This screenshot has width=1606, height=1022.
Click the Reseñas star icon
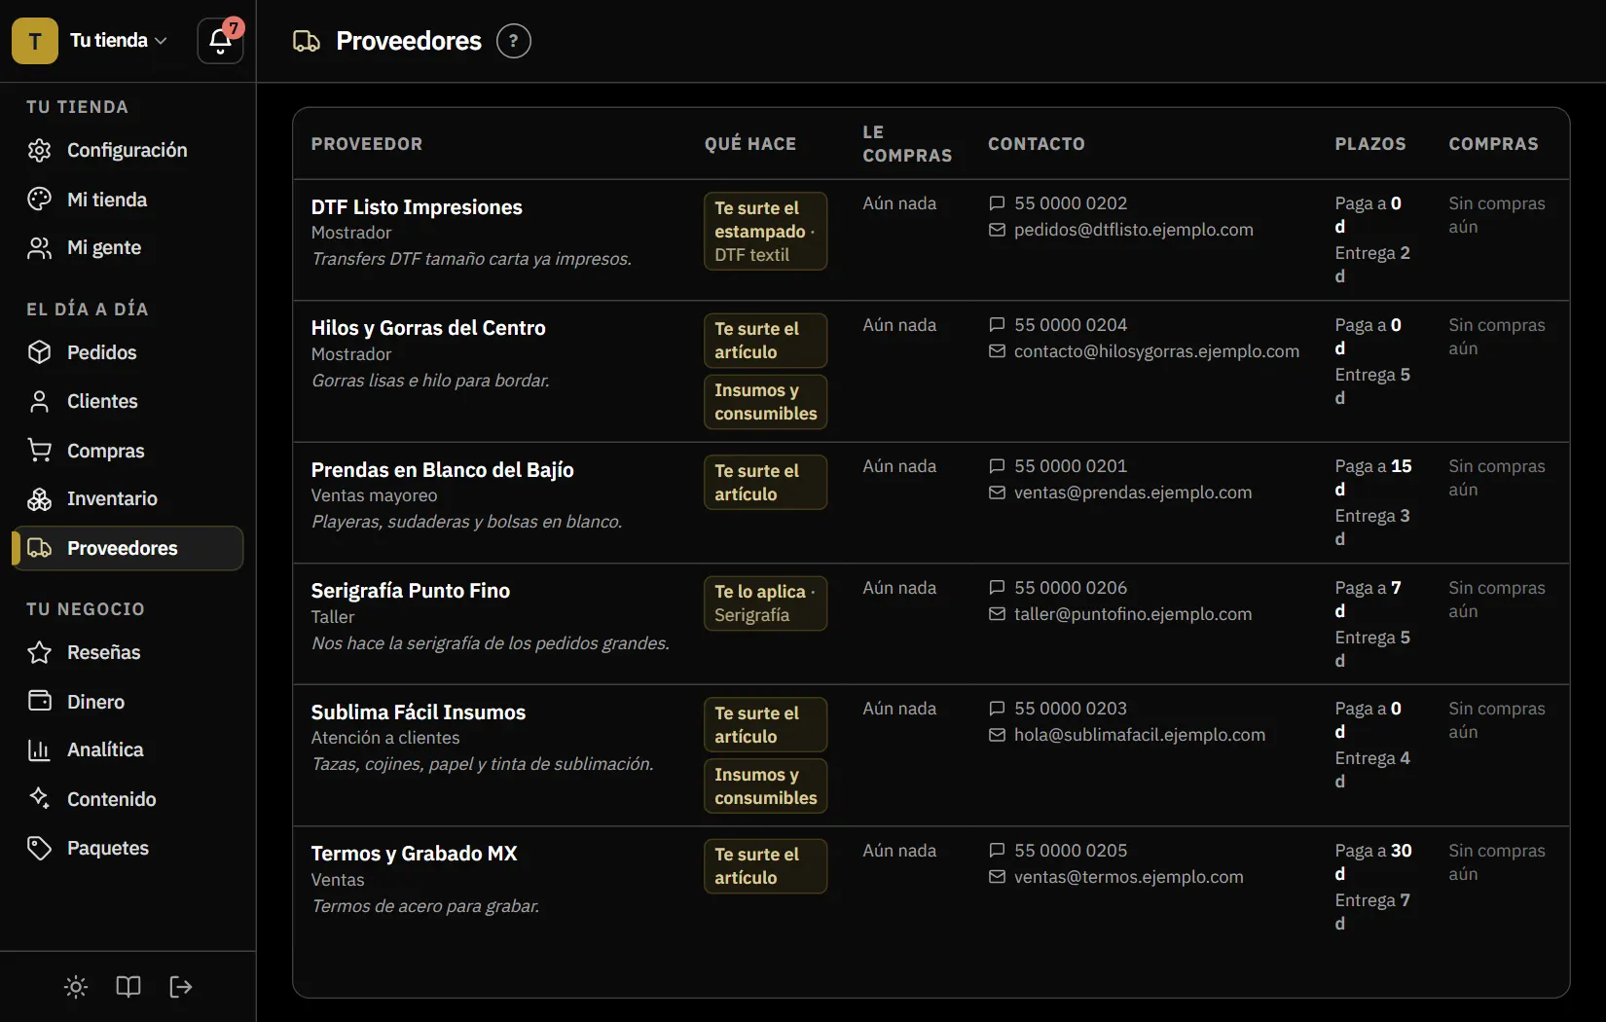(x=39, y=652)
